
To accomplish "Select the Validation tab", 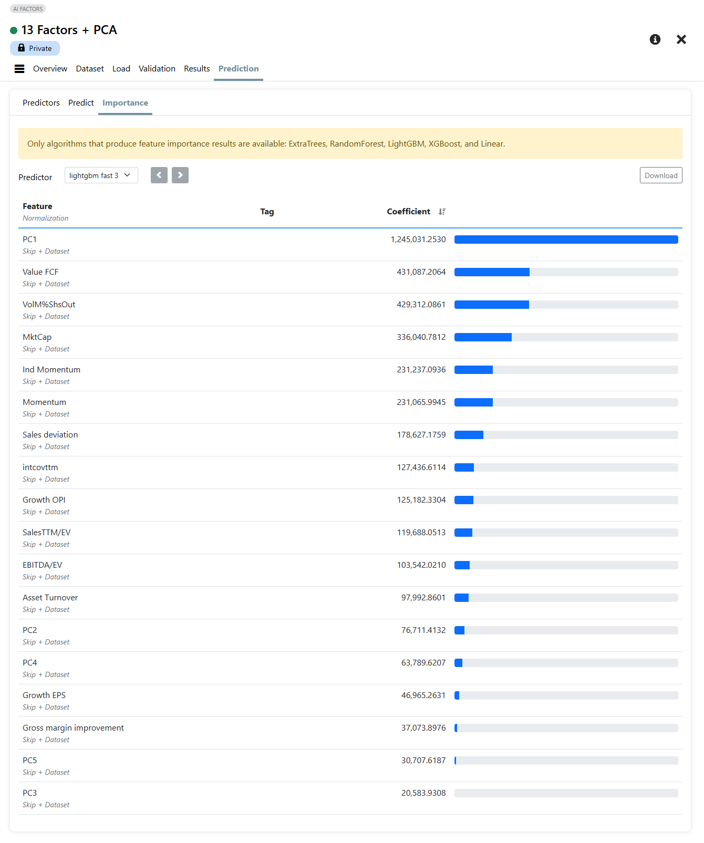I will pyautogui.click(x=157, y=69).
